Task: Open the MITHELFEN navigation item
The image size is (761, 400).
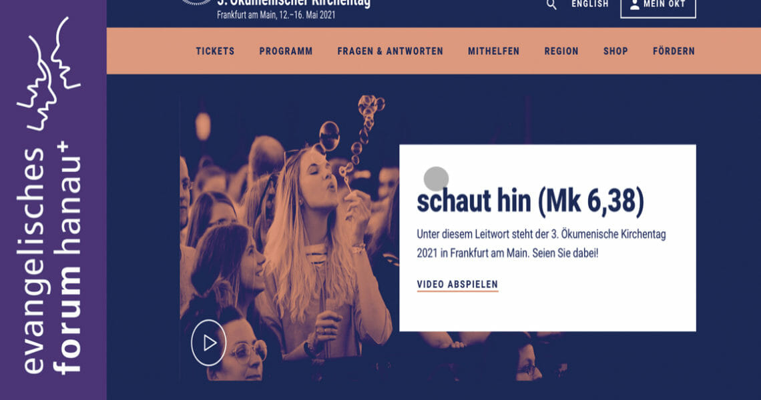Action: pos(493,51)
